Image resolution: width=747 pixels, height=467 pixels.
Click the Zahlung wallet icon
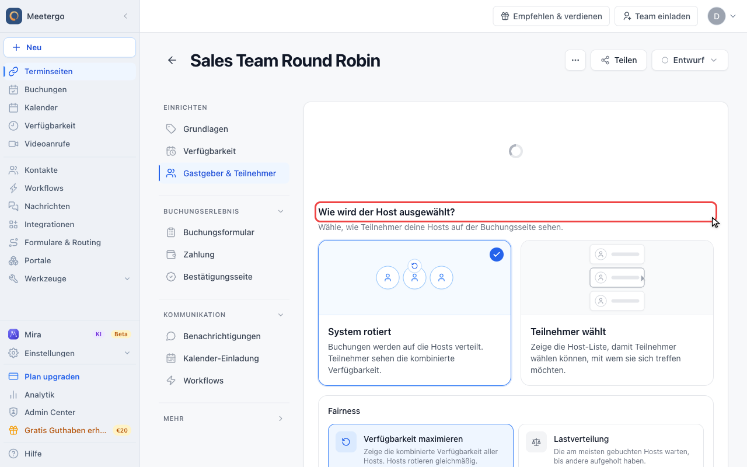[171, 255]
